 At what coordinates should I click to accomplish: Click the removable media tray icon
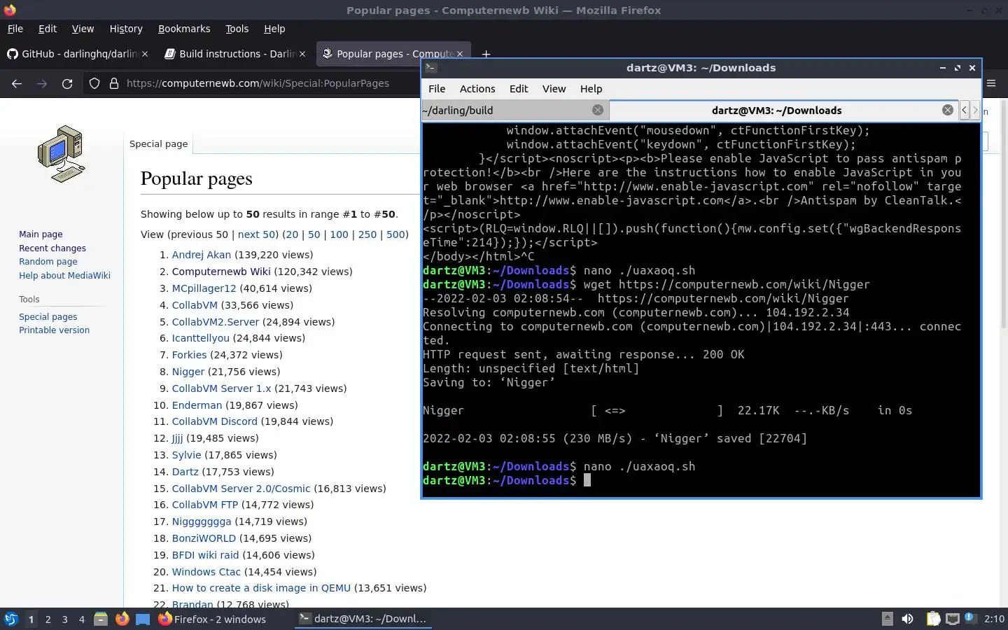click(887, 619)
